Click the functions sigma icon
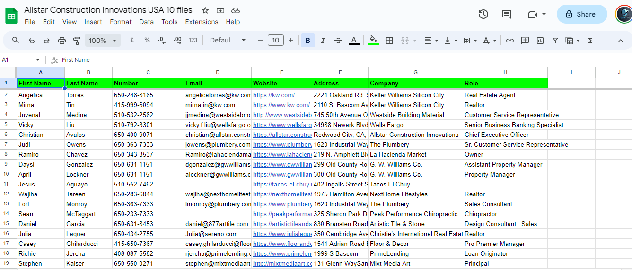Image resolution: width=632 pixels, height=270 pixels. click(590, 41)
